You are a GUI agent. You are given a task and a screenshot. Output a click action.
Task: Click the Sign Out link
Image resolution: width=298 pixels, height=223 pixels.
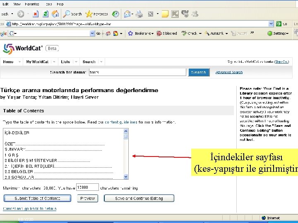point(282,62)
